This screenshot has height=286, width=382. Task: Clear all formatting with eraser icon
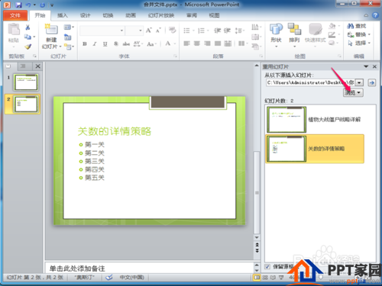click(x=173, y=31)
